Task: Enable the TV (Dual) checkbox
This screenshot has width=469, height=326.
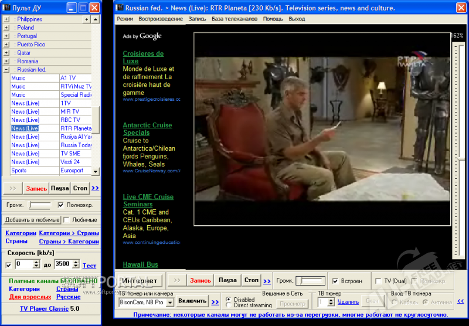Action: pyautogui.click(x=378, y=281)
